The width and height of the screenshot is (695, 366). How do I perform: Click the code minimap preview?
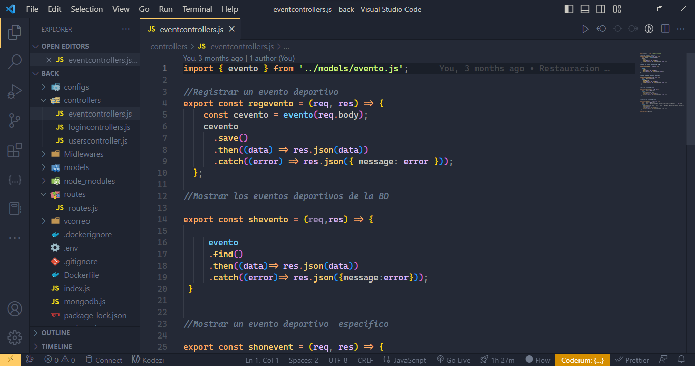661,81
